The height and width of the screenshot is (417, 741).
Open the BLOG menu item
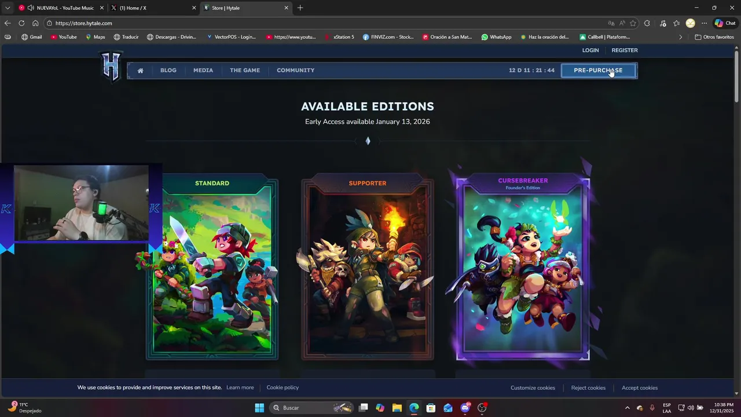[168, 70]
